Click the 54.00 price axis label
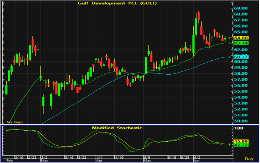 pos(241,97)
